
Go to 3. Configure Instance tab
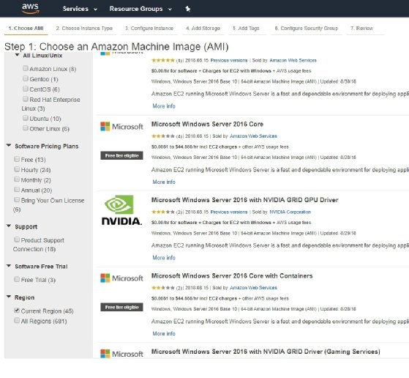[x=149, y=29]
